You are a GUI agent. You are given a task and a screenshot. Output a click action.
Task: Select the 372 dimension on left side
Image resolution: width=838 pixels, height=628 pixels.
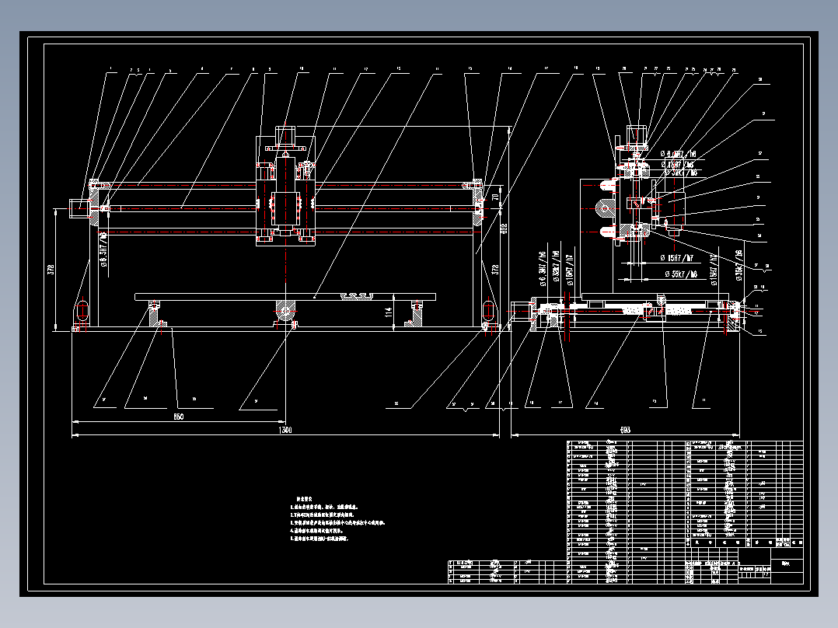point(51,270)
